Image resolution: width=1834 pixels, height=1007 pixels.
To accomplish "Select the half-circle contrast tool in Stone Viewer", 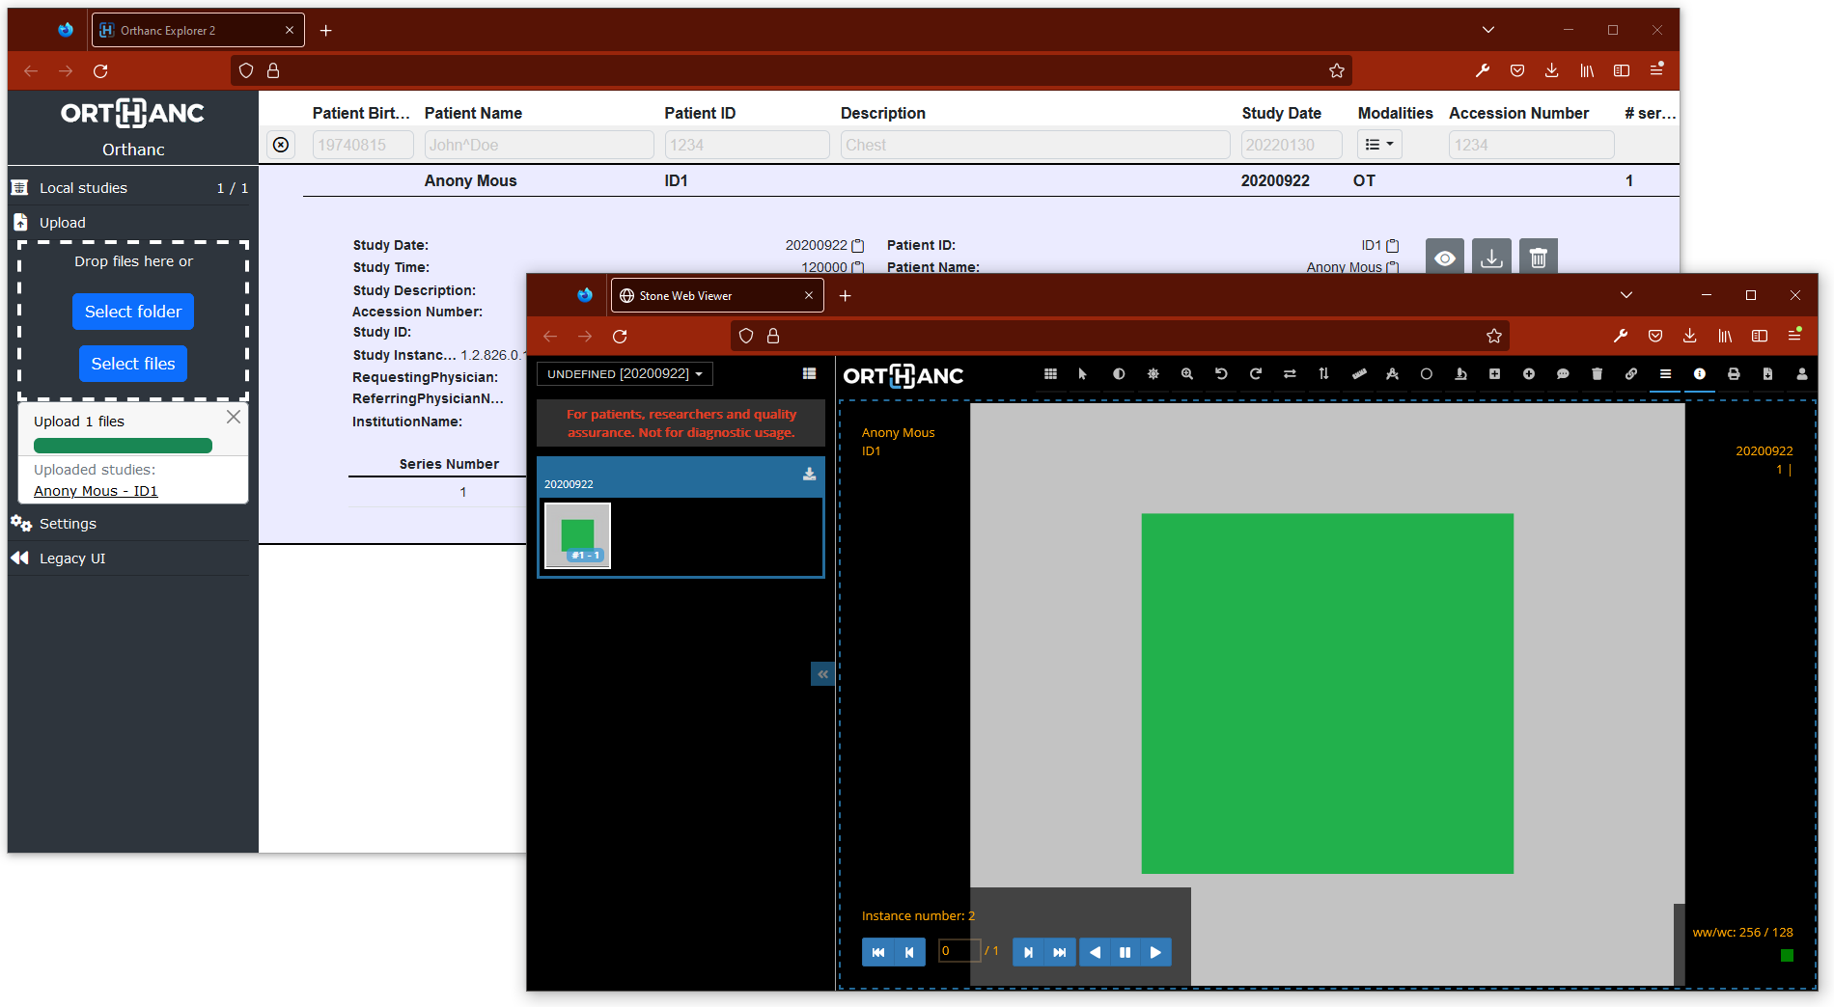I will pos(1119,374).
